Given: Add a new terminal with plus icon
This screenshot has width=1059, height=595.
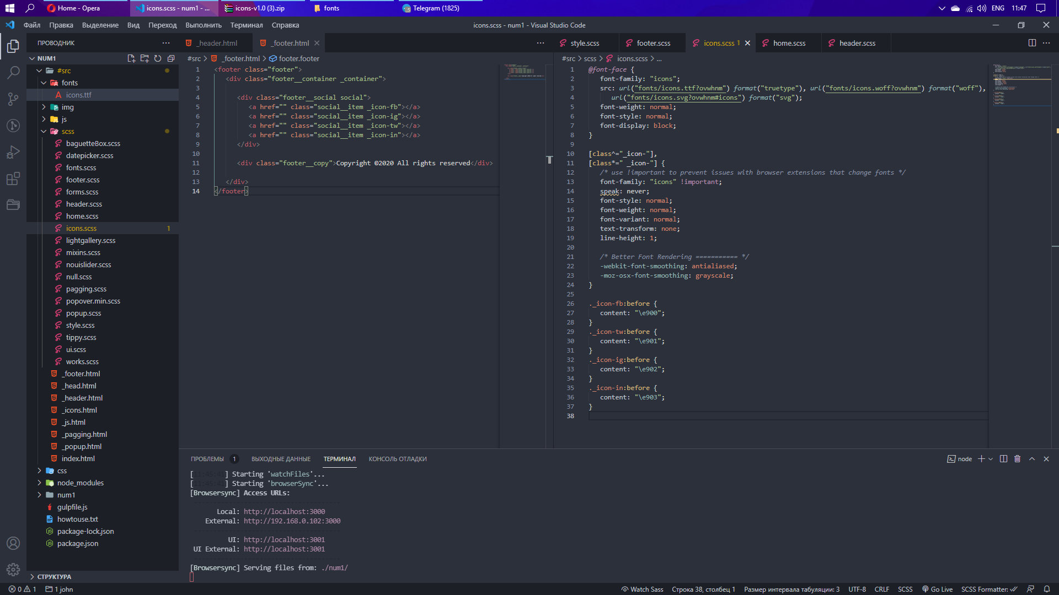Looking at the screenshot, I should [981, 459].
